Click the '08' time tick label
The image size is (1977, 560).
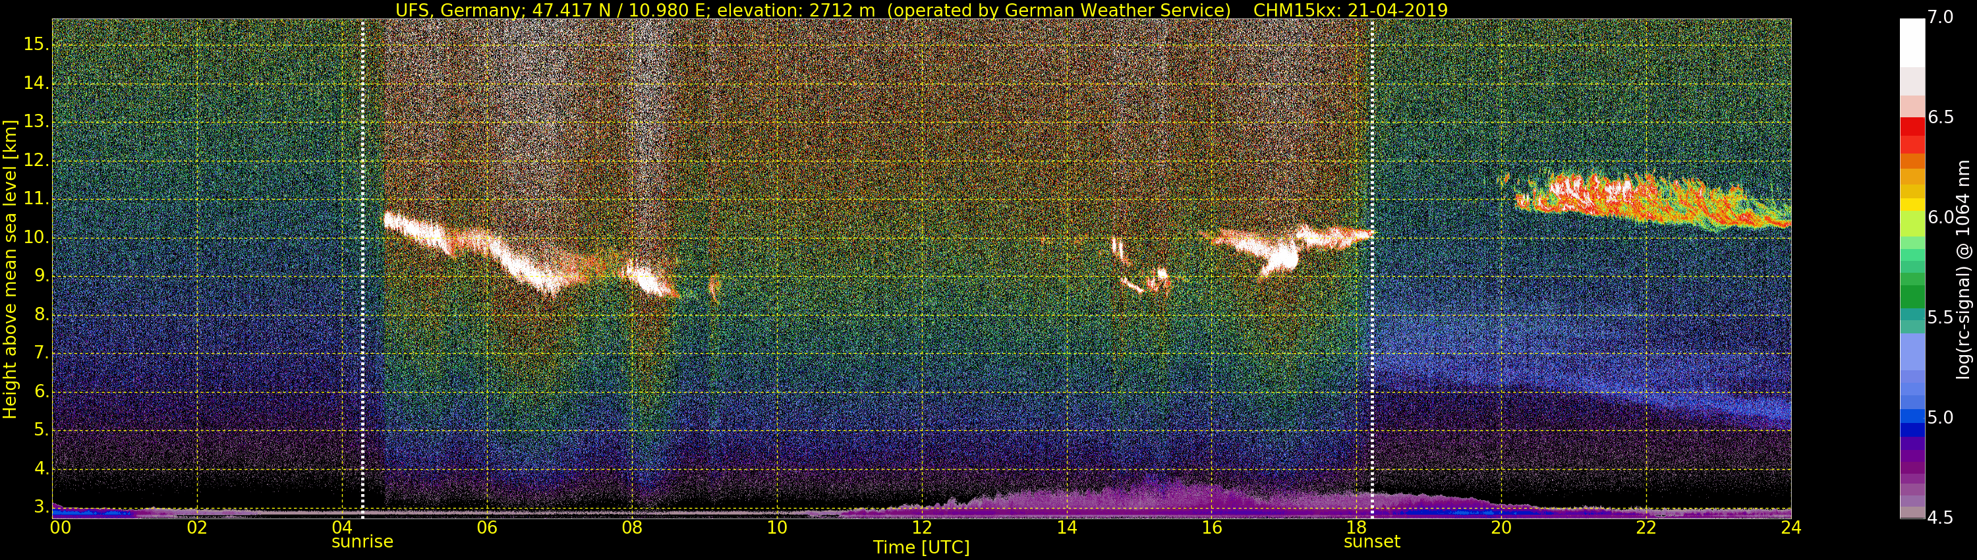click(x=631, y=528)
